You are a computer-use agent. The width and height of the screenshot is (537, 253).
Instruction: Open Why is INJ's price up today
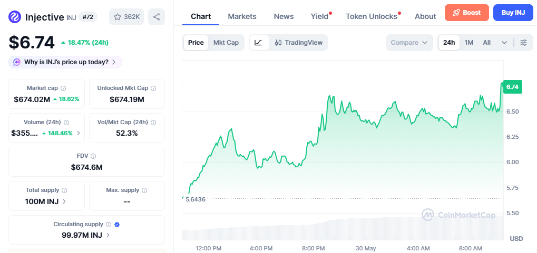point(65,62)
